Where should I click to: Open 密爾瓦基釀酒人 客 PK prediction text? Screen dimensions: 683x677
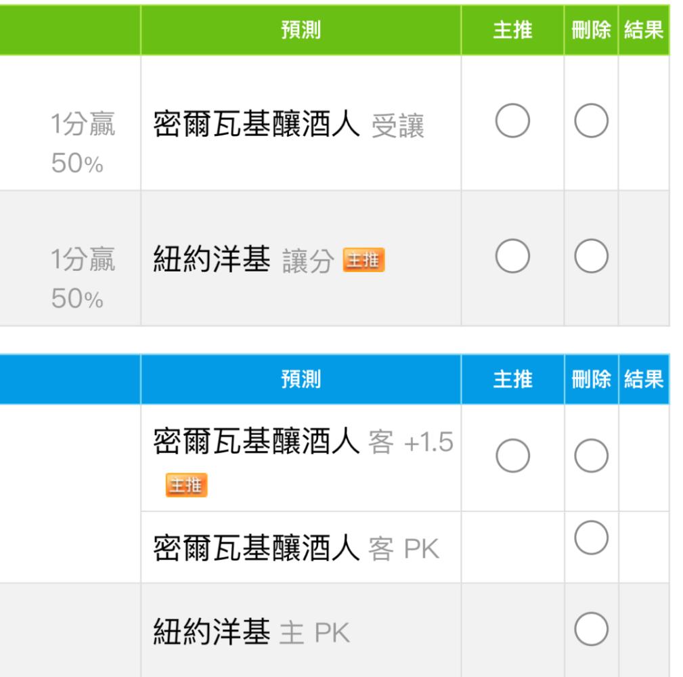click(x=296, y=548)
